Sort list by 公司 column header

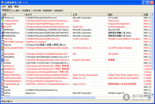(x=75, y=14)
